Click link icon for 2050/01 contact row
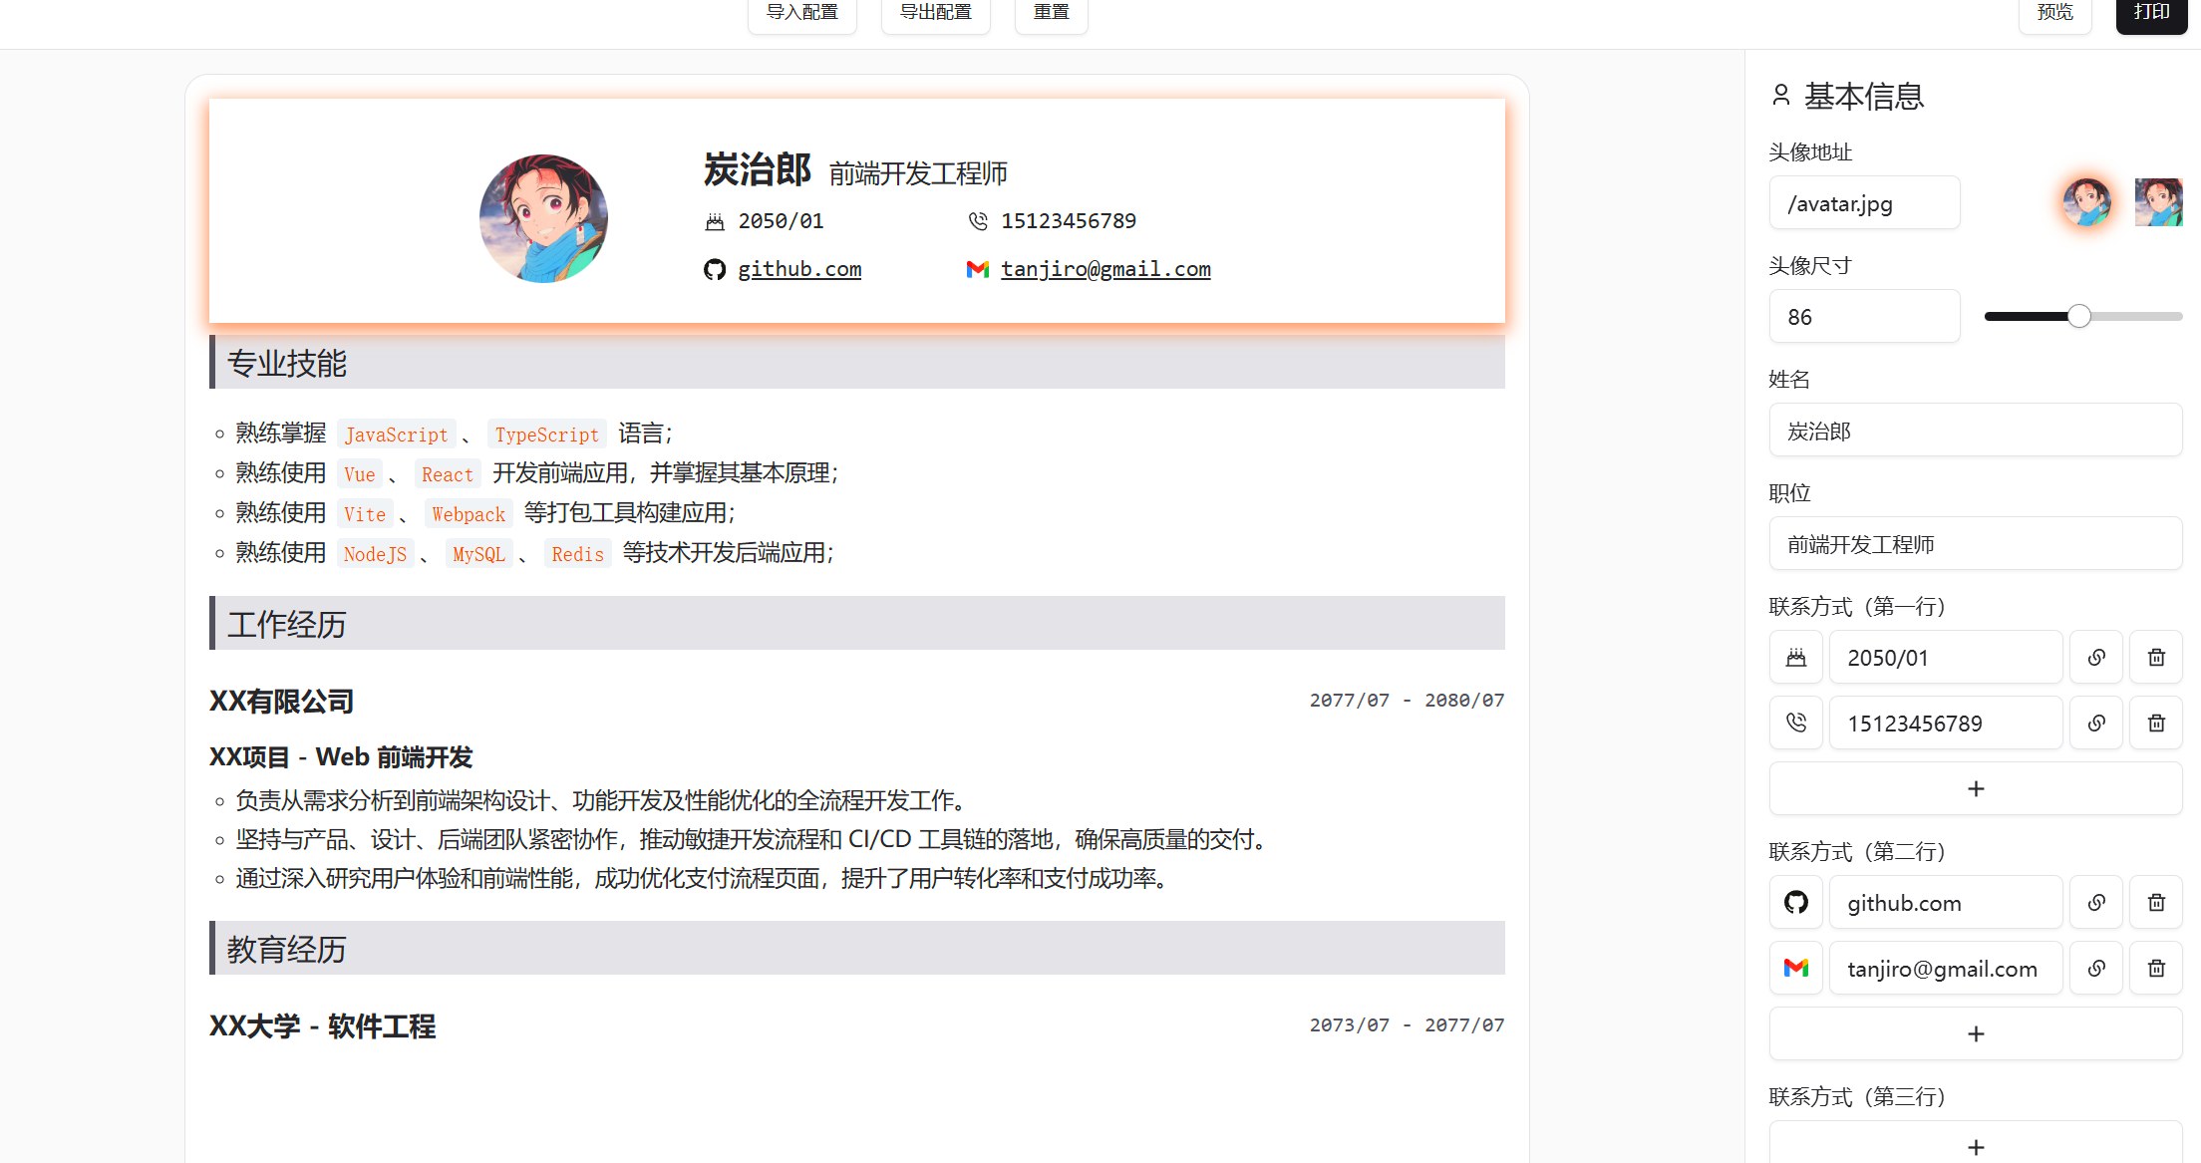This screenshot has height=1163, width=2201. click(2096, 658)
